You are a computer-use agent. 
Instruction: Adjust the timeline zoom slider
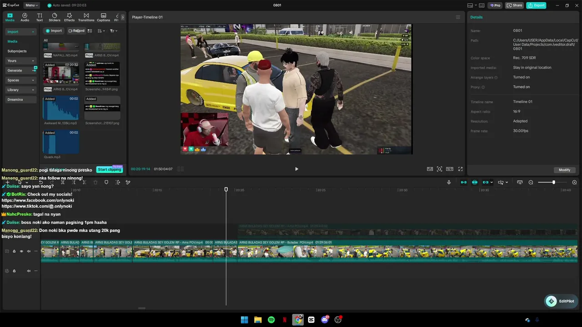pyautogui.click(x=553, y=183)
